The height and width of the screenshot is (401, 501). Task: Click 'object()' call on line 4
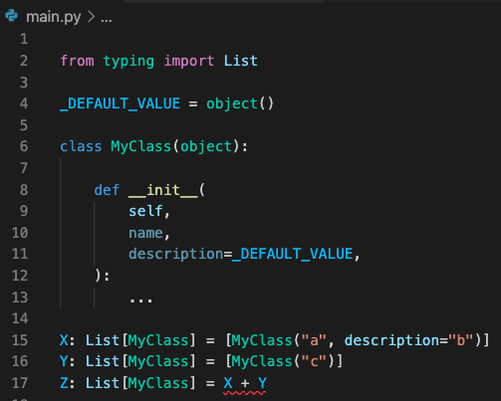click(x=240, y=104)
